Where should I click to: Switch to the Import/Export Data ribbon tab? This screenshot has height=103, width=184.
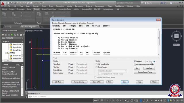point(49,9)
